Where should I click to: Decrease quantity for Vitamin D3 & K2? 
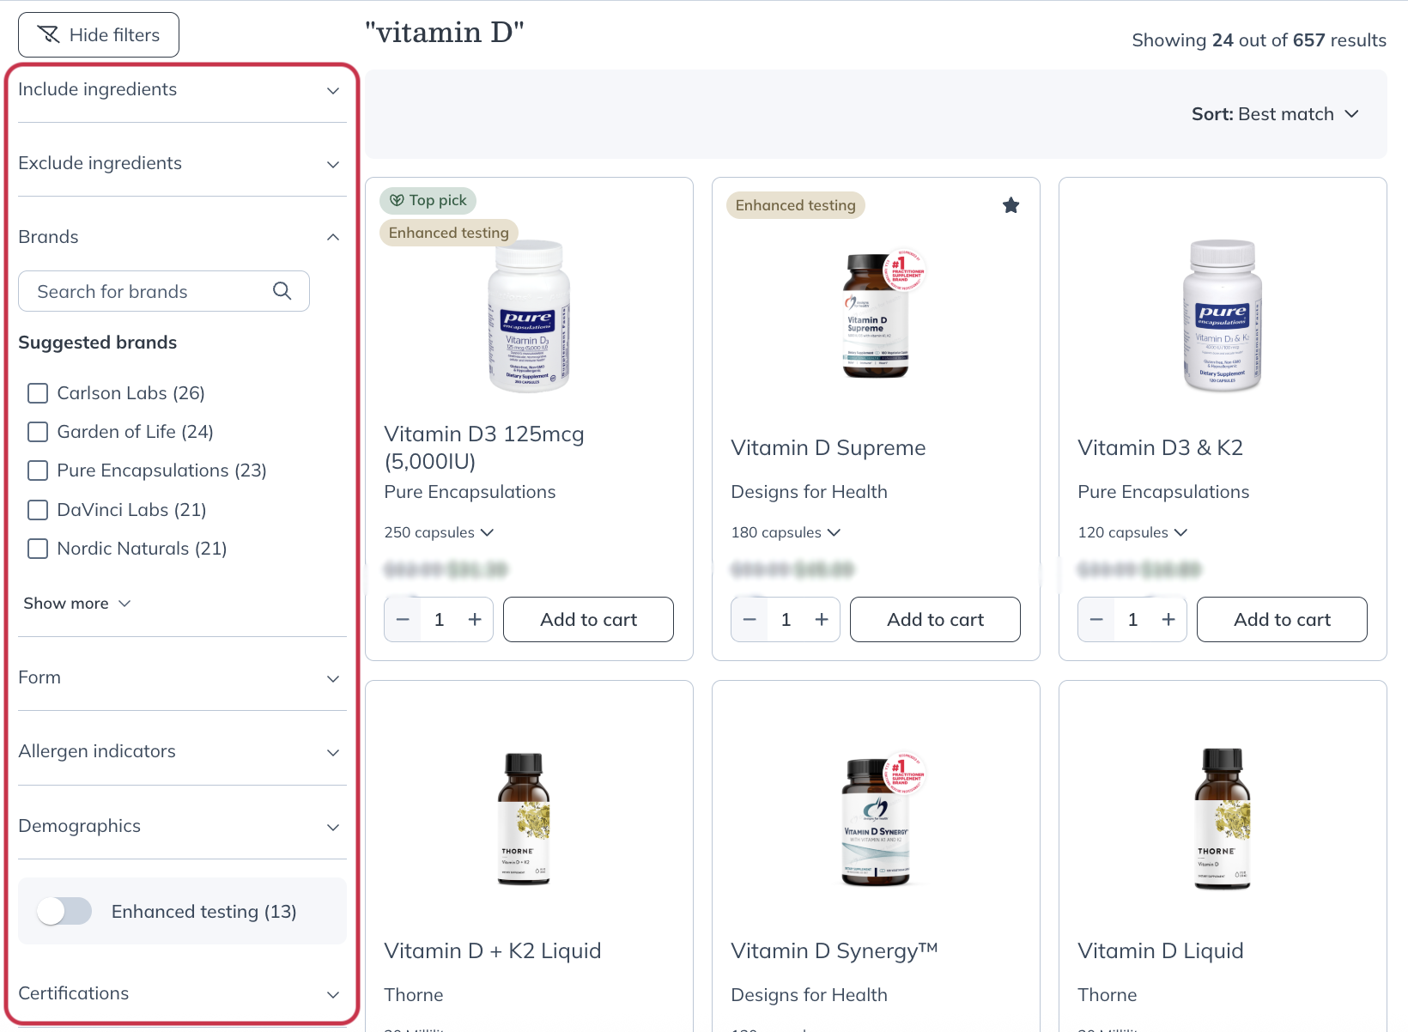pos(1096,619)
